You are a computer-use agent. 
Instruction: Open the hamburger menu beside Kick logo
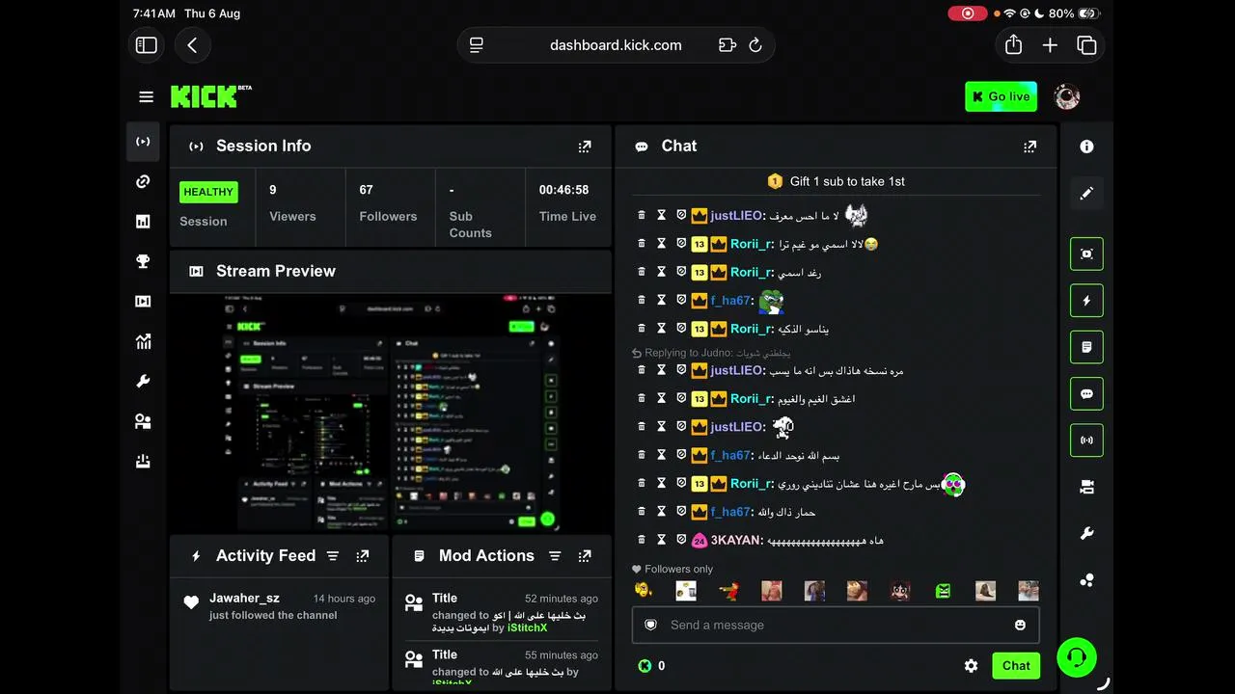147,96
